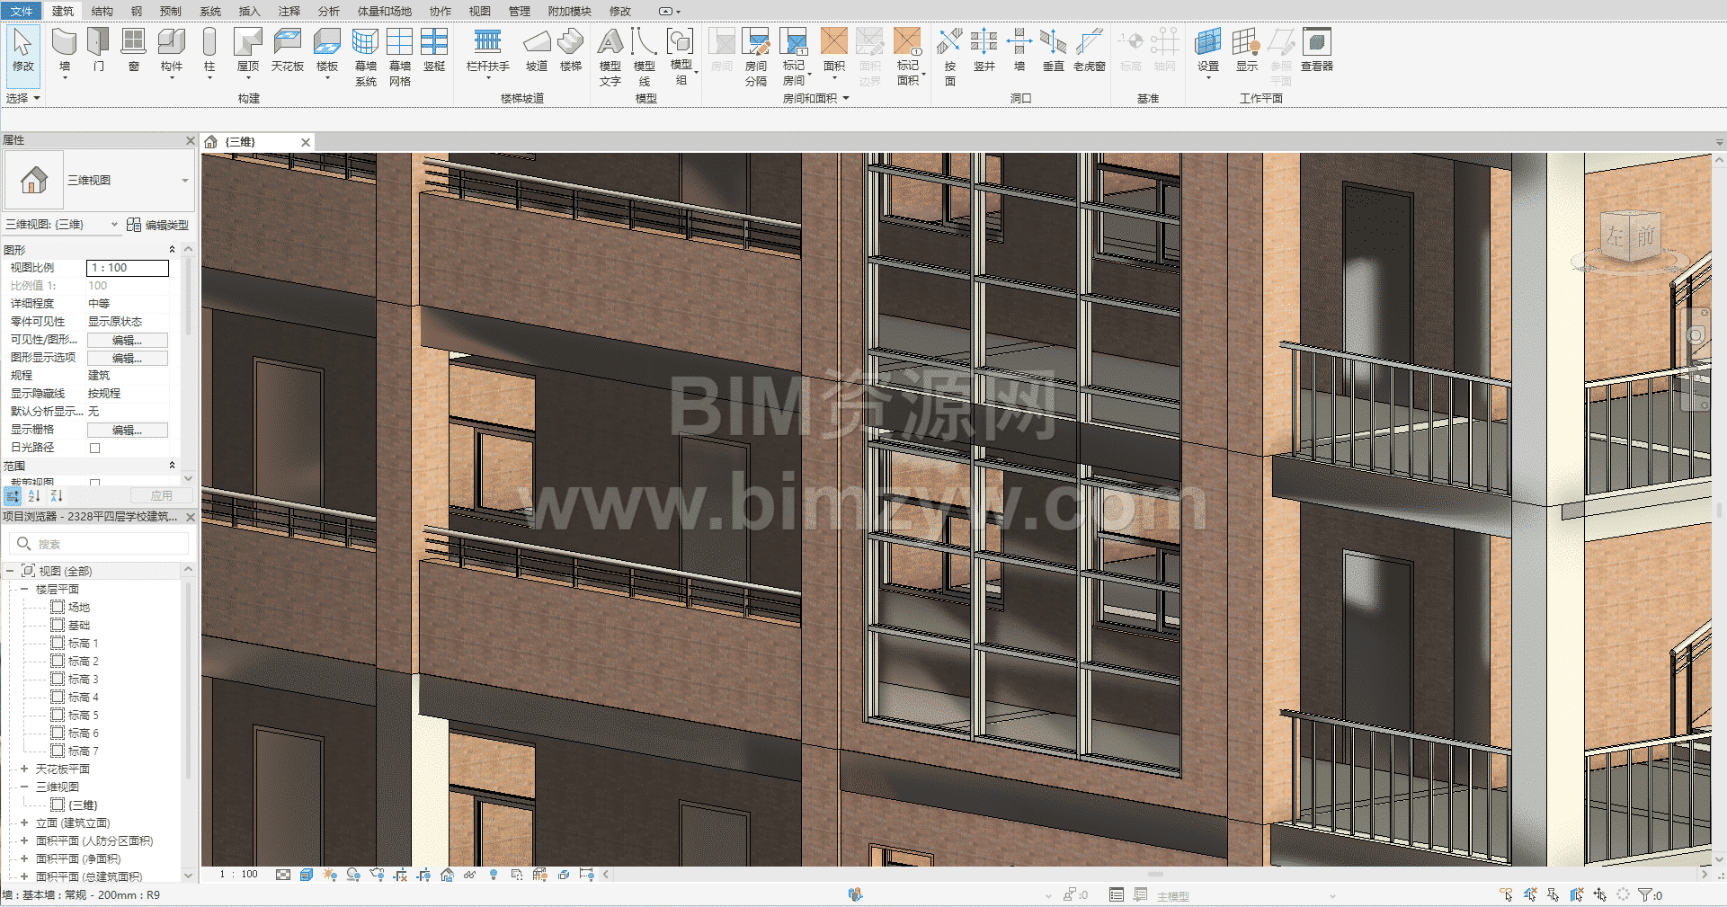Toggle sun path icon in view control bar

pos(330,875)
